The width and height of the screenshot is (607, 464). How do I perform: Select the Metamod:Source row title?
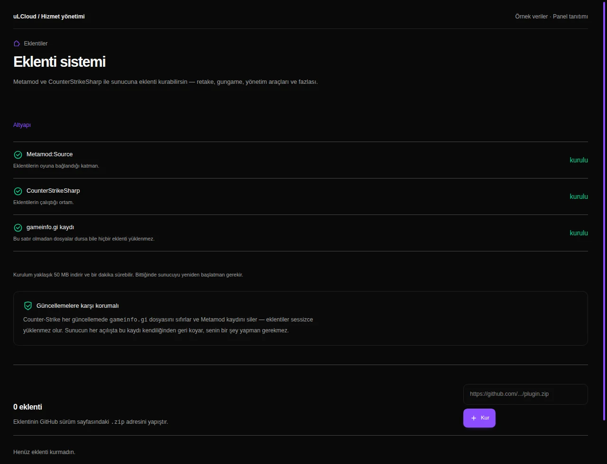coord(50,154)
